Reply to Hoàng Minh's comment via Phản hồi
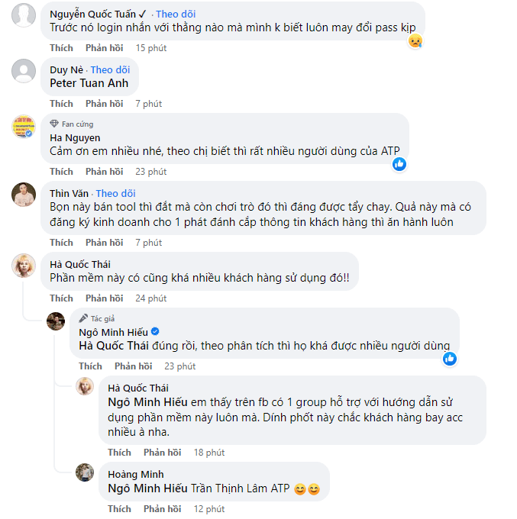The height and width of the screenshot is (519, 517). [x=162, y=509]
